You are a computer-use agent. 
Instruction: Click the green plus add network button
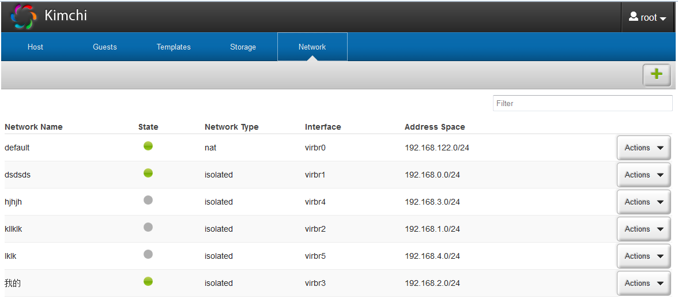[656, 74]
